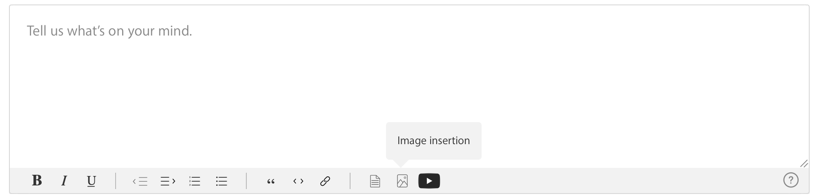Viewport: 817px width, 196px height.
Task: Insert a code block
Action: 298,181
